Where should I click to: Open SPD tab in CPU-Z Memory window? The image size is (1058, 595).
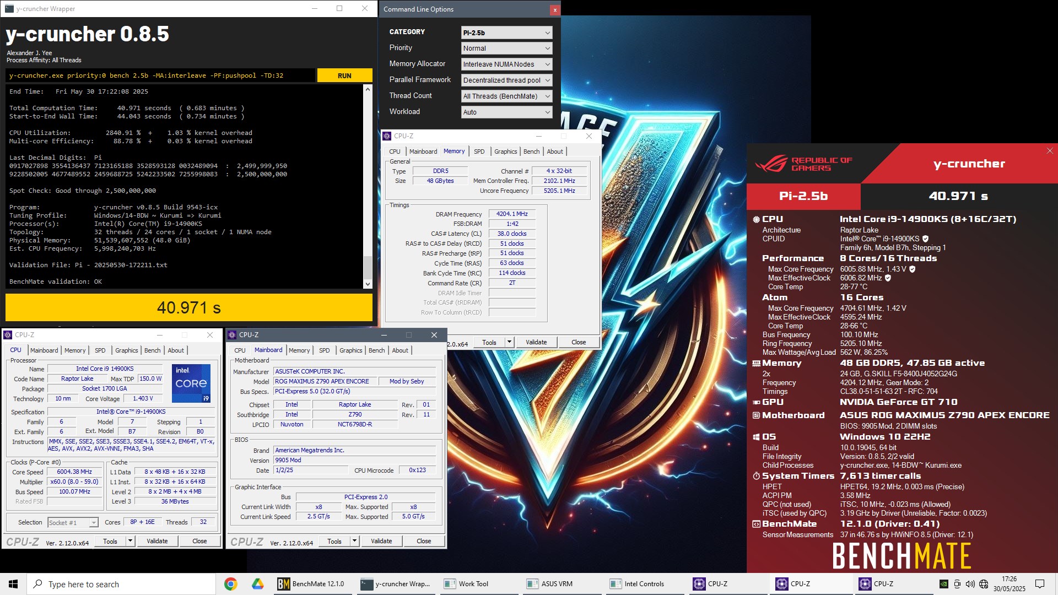479,152
